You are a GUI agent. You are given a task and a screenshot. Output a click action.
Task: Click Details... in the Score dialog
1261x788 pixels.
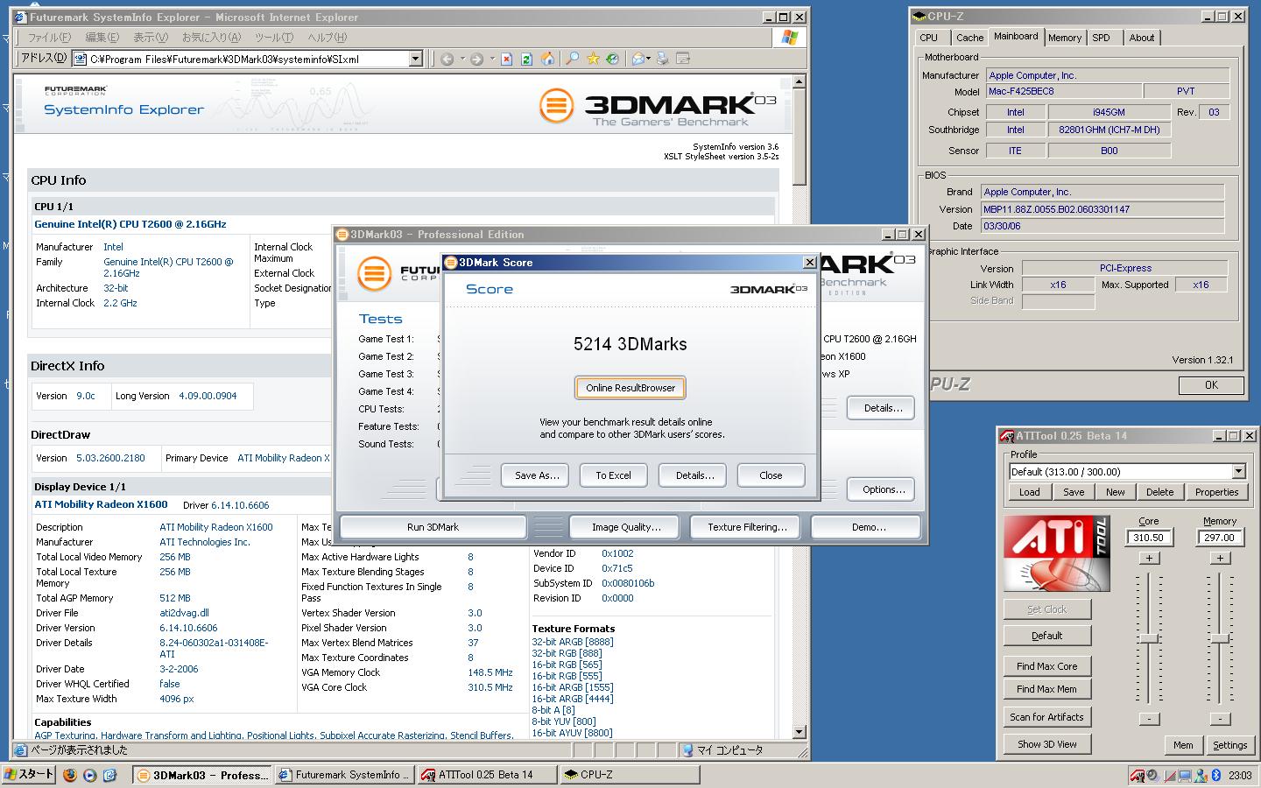(694, 475)
